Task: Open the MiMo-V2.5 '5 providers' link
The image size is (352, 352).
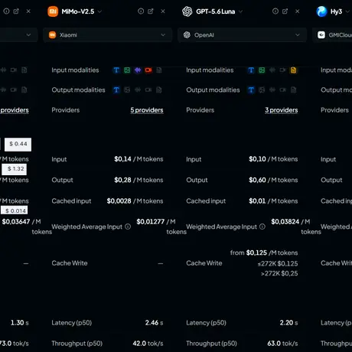Action: (x=147, y=110)
